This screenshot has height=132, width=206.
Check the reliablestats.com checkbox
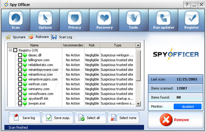[x=20, y=65]
